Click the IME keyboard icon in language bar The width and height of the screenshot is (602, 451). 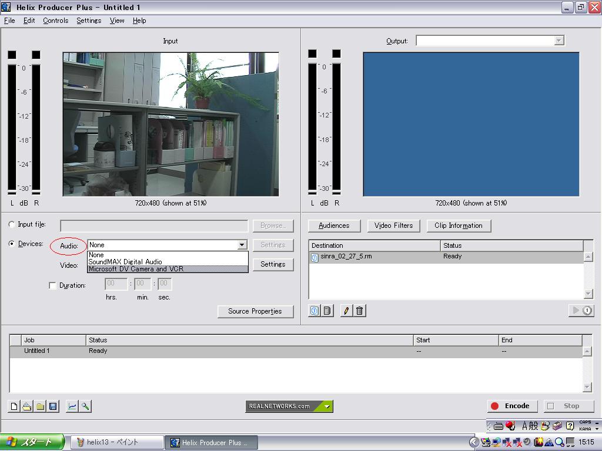(x=499, y=426)
